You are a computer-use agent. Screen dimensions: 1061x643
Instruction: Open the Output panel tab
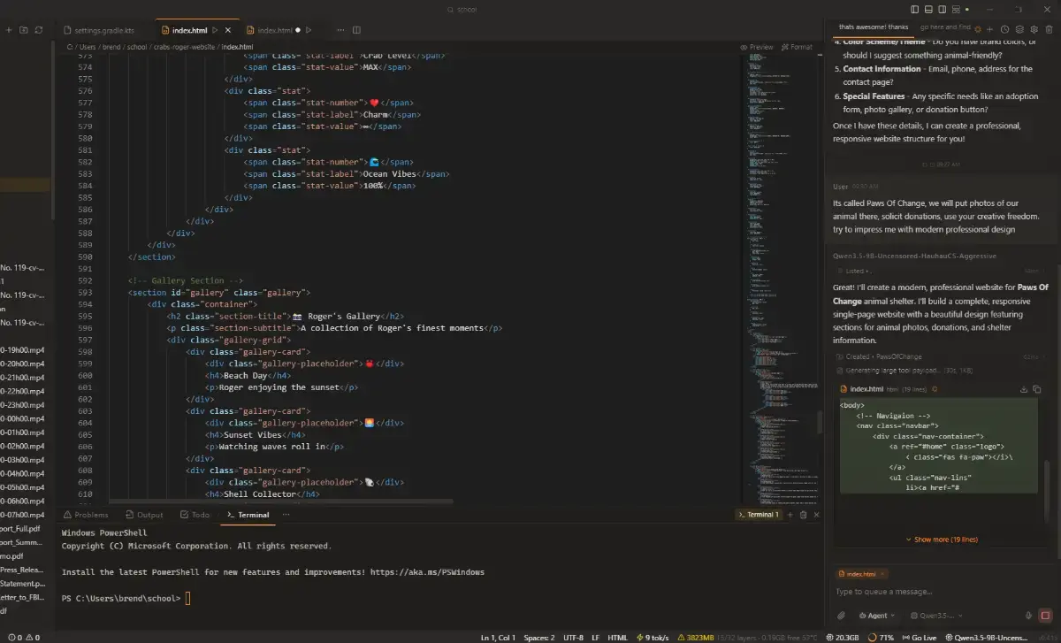144,515
